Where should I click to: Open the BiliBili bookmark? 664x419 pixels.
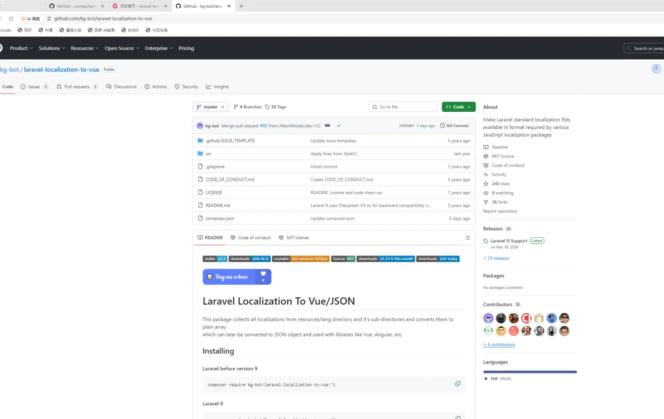pyautogui.click(x=130, y=30)
